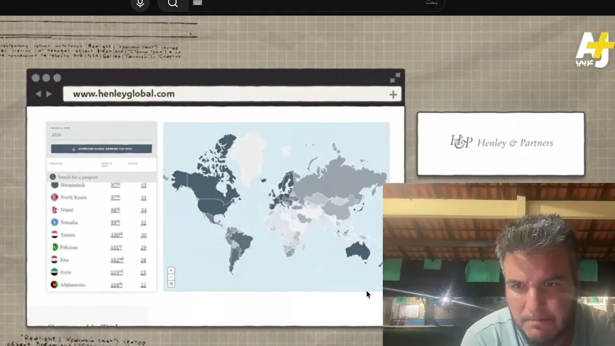Click the search icon beside passport field
This screenshot has height=346, width=615.
point(53,177)
